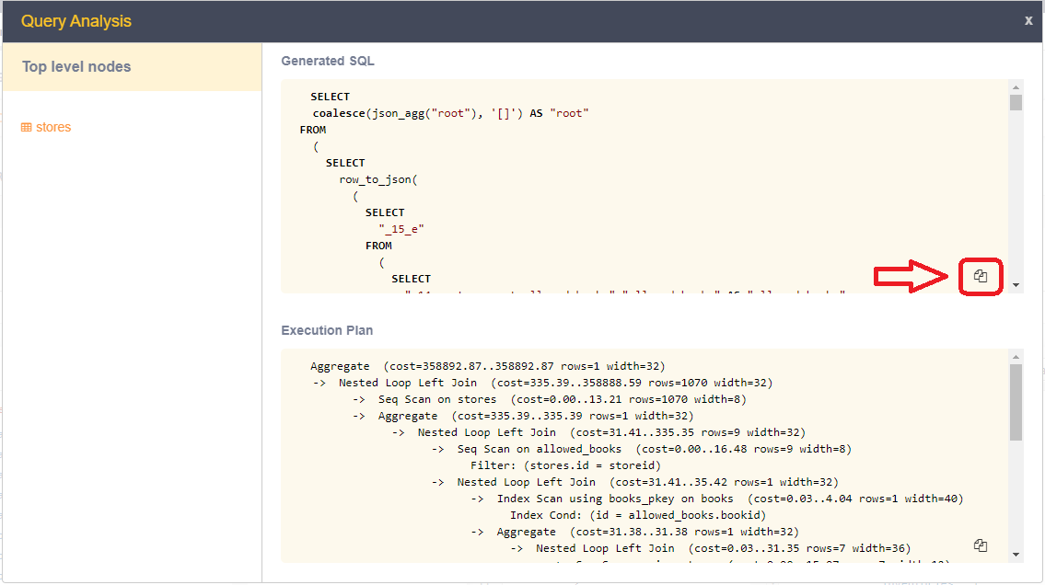This screenshot has height=585, width=1045.
Task: Close the Query Analysis dialog
Action: pyautogui.click(x=1028, y=20)
